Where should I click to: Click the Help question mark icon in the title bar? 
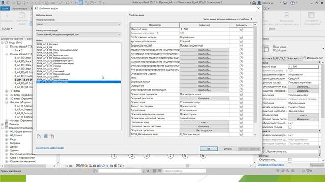point(292,3)
